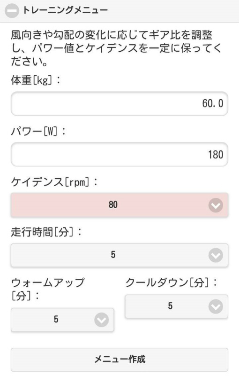The image size is (239, 376).
Task: Focus the 体重 input showing 60.0
Action: (119, 103)
